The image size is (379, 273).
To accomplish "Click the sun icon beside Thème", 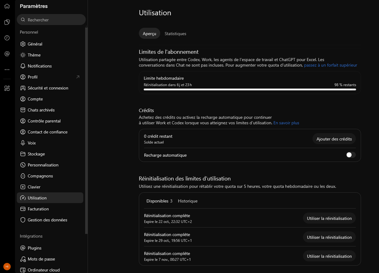I will (x=23, y=55).
